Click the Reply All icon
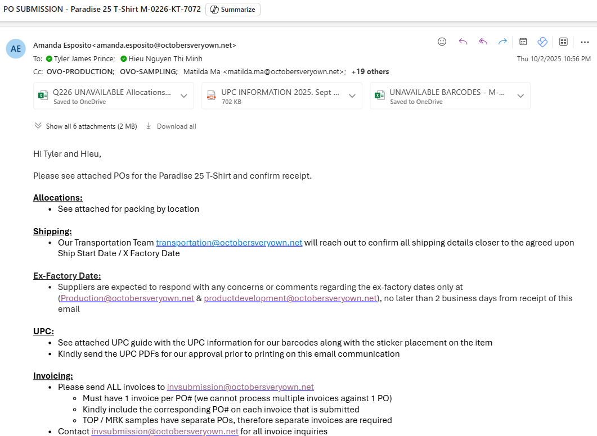Image resolution: width=597 pixels, height=436 pixels. (x=483, y=42)
